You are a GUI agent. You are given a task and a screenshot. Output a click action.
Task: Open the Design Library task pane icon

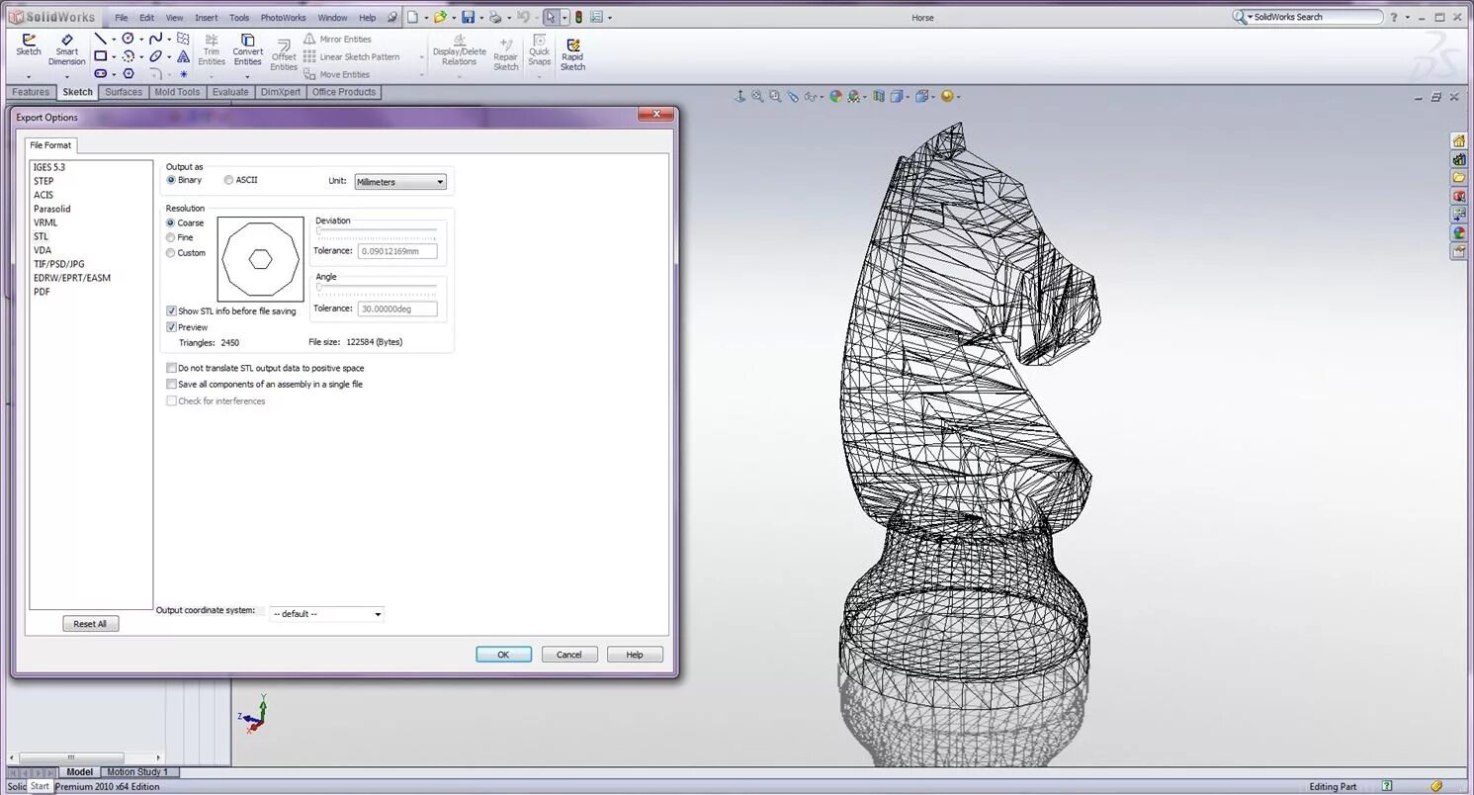pos(1458,159)
